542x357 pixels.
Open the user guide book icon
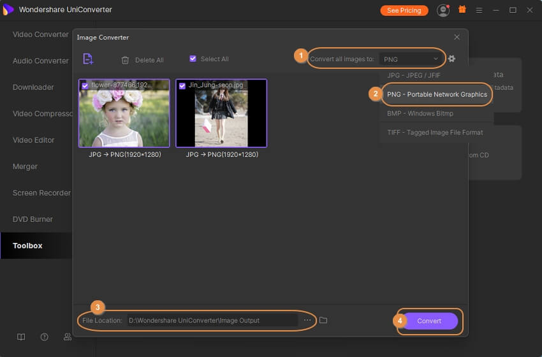[21, 337]
